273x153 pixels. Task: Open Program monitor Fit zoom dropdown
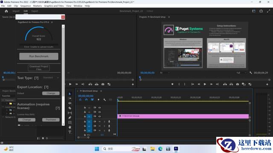[165, 73]
